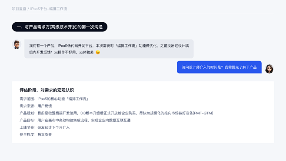
Task: Click the gray message bubble about iPaaS
Action: pyautogui.click(x=109, y=49)
